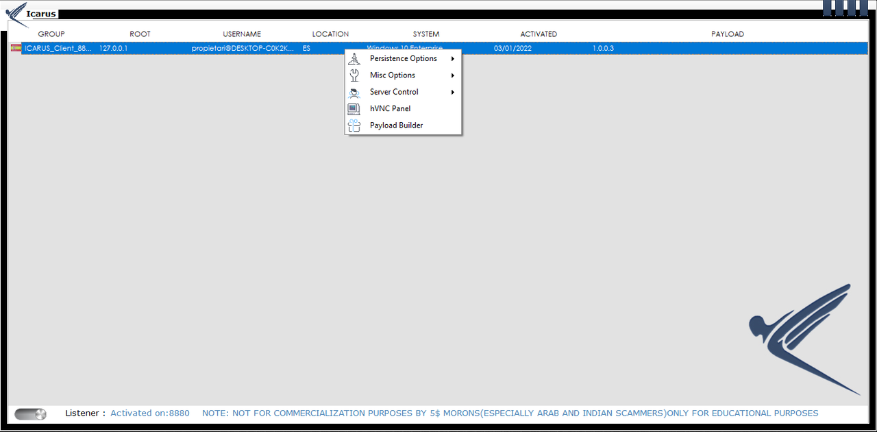Sort by the LOCATION column header
Screen dimensions: 877x432
(x=330, y=34)
